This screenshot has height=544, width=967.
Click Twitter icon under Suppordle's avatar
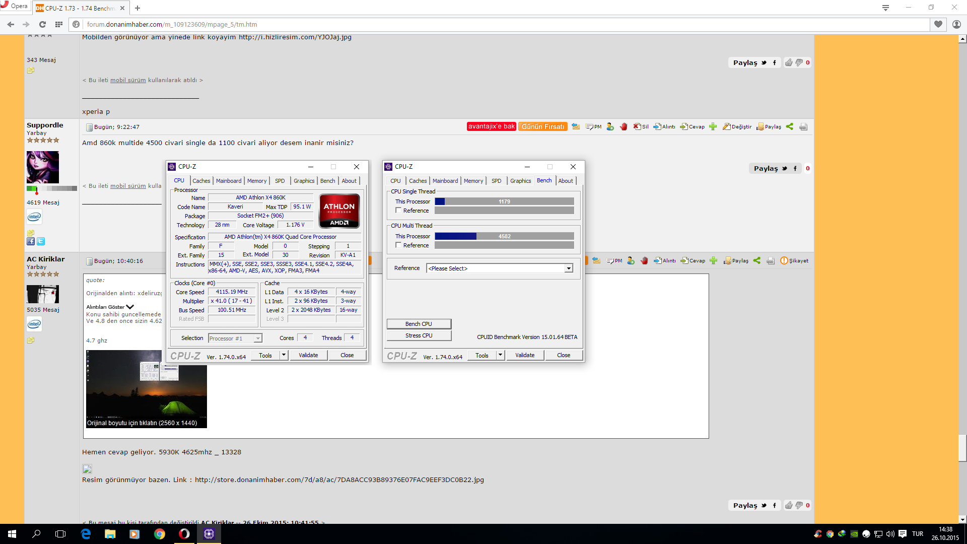click(41, 241)
